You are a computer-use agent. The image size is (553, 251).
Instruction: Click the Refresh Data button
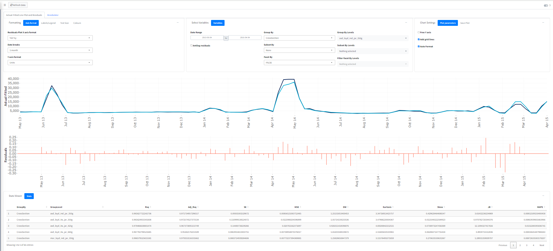pos(18,5)
